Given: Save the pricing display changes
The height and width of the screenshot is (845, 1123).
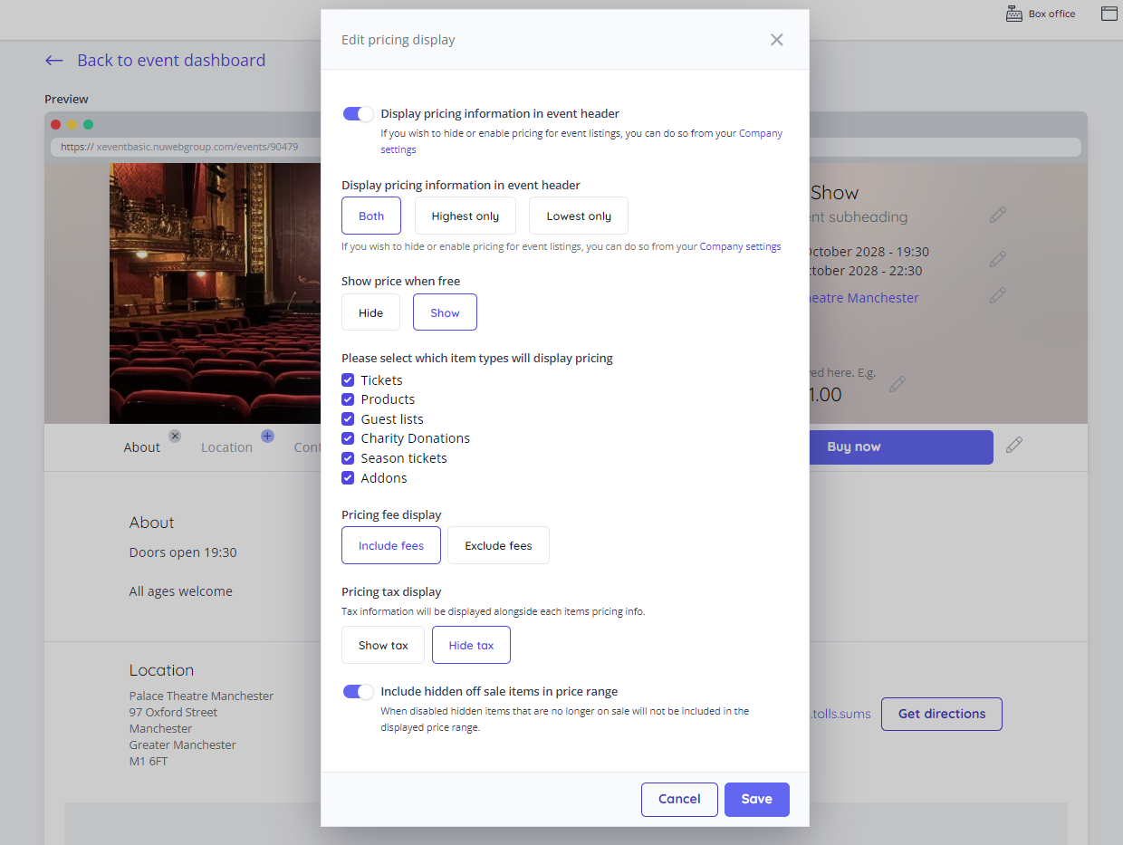Looking at the screenshot, I should point(756,799).
